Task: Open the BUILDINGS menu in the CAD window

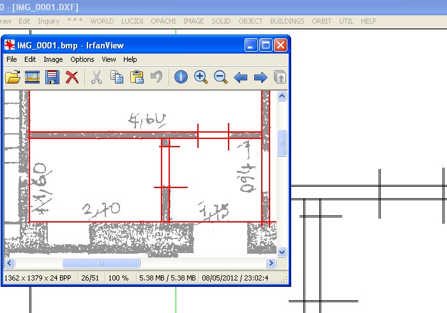Action: point(287,21)
